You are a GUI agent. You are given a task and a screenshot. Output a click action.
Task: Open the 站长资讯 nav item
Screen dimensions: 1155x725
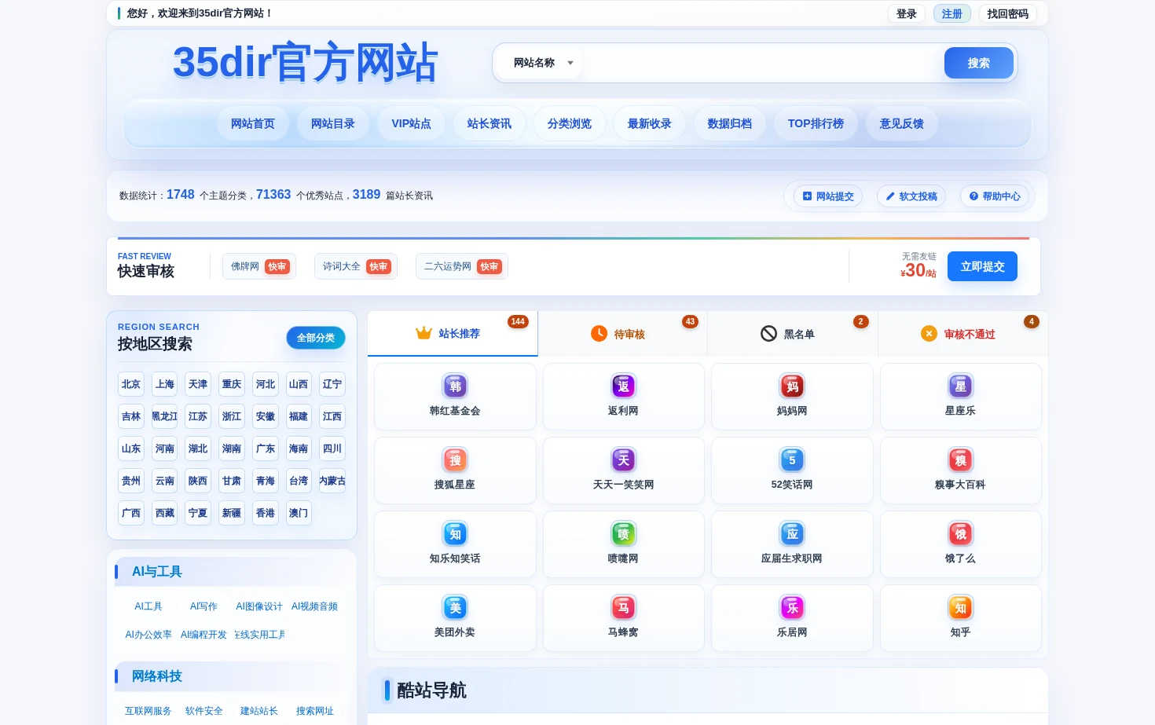coord(489,123)
